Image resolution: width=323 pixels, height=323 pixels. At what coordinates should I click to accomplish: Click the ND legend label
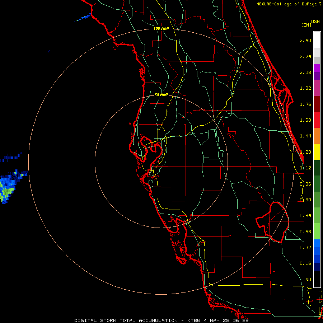point(308,280)
